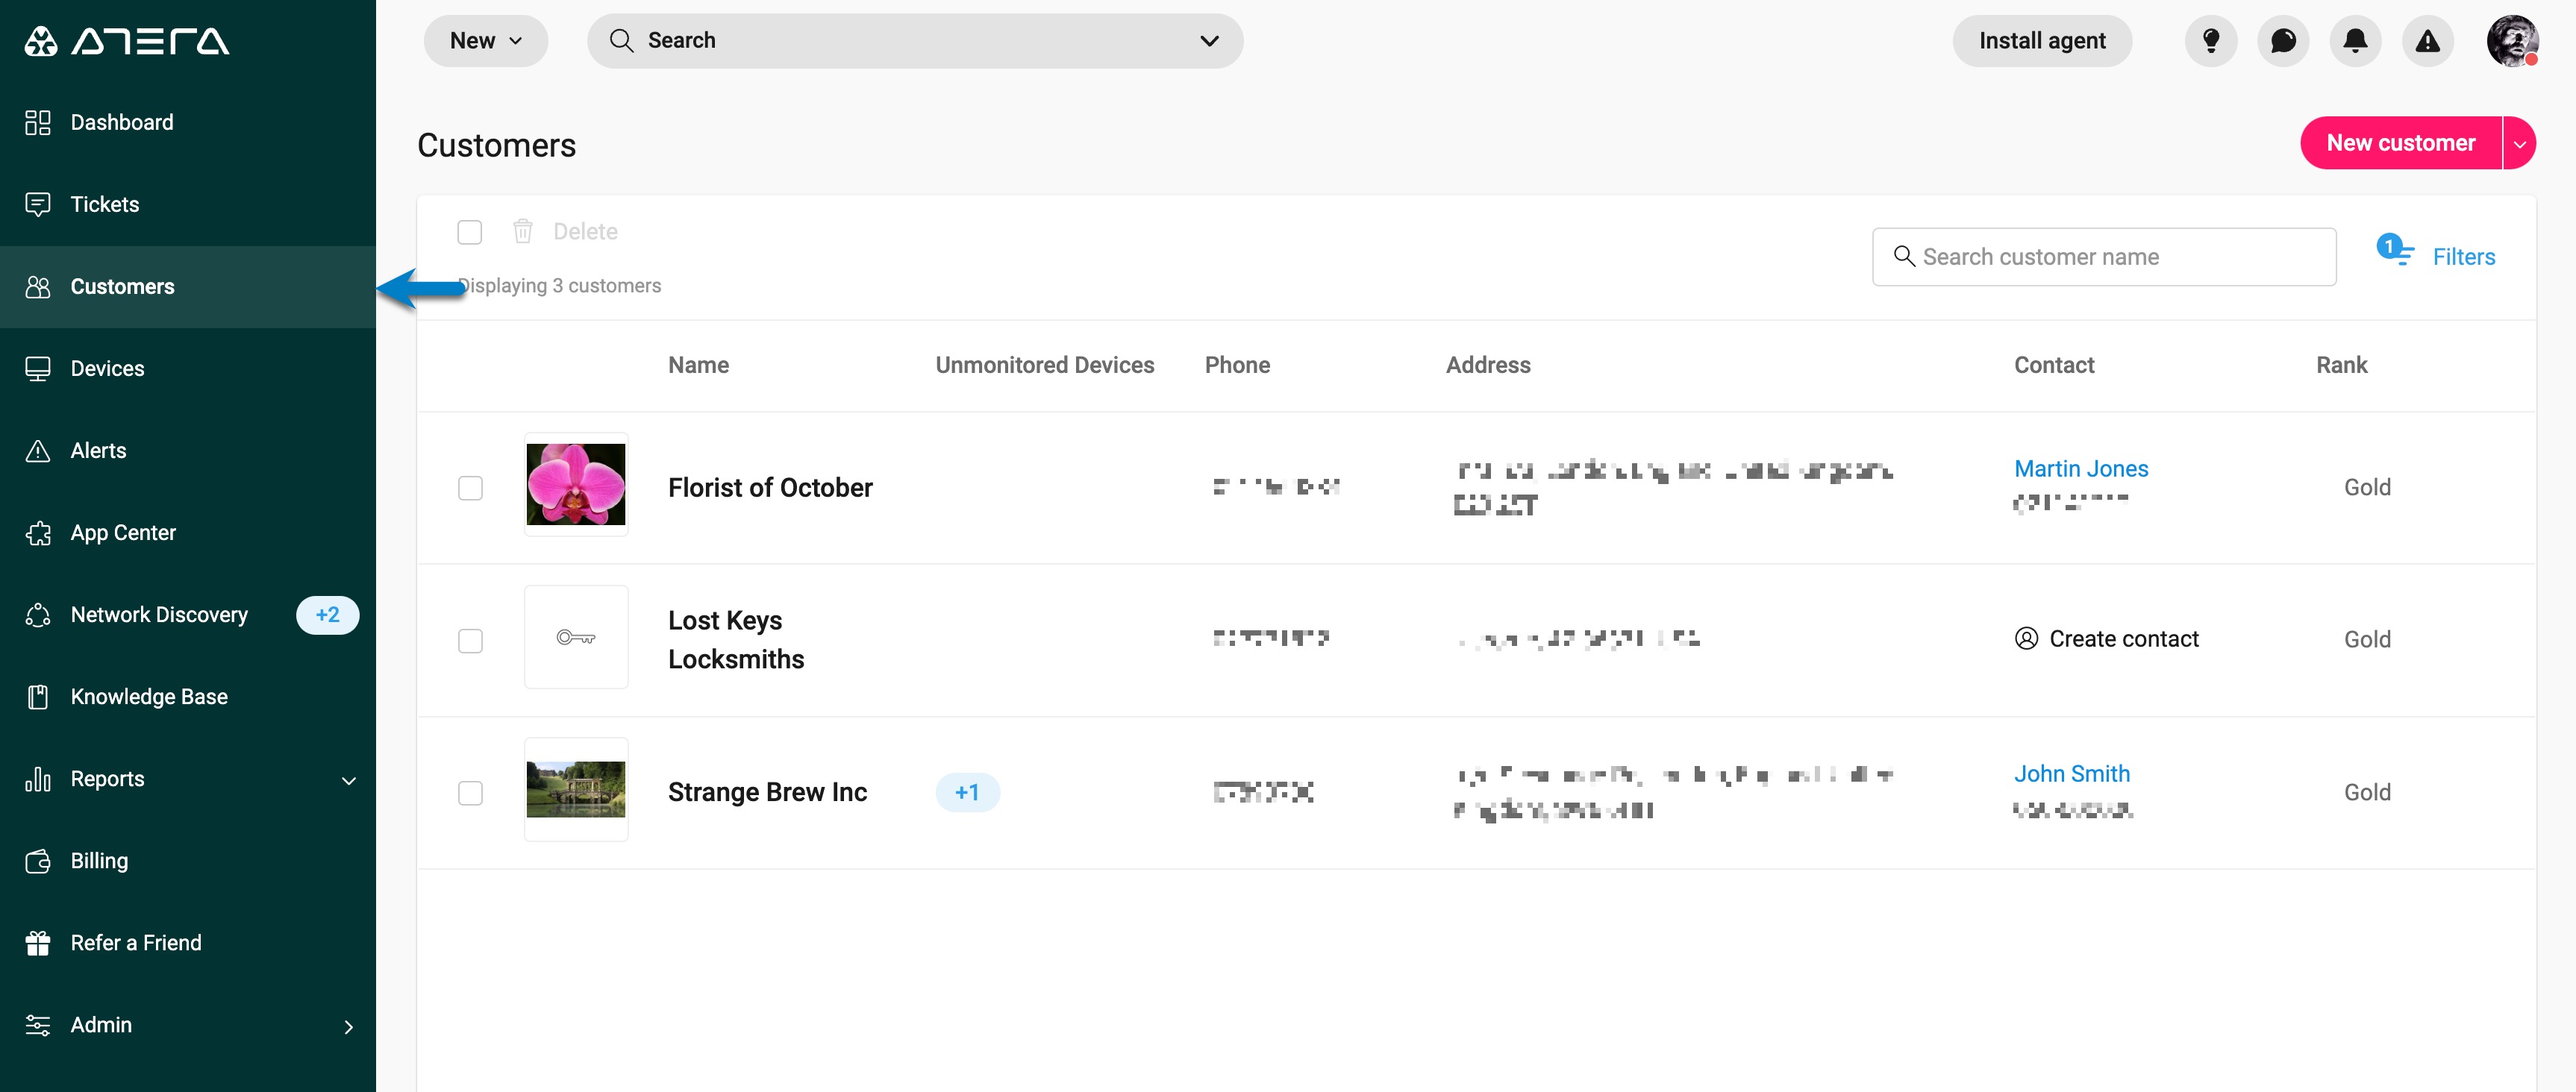Expand the Admin submenu chevron

[349, 1027]
